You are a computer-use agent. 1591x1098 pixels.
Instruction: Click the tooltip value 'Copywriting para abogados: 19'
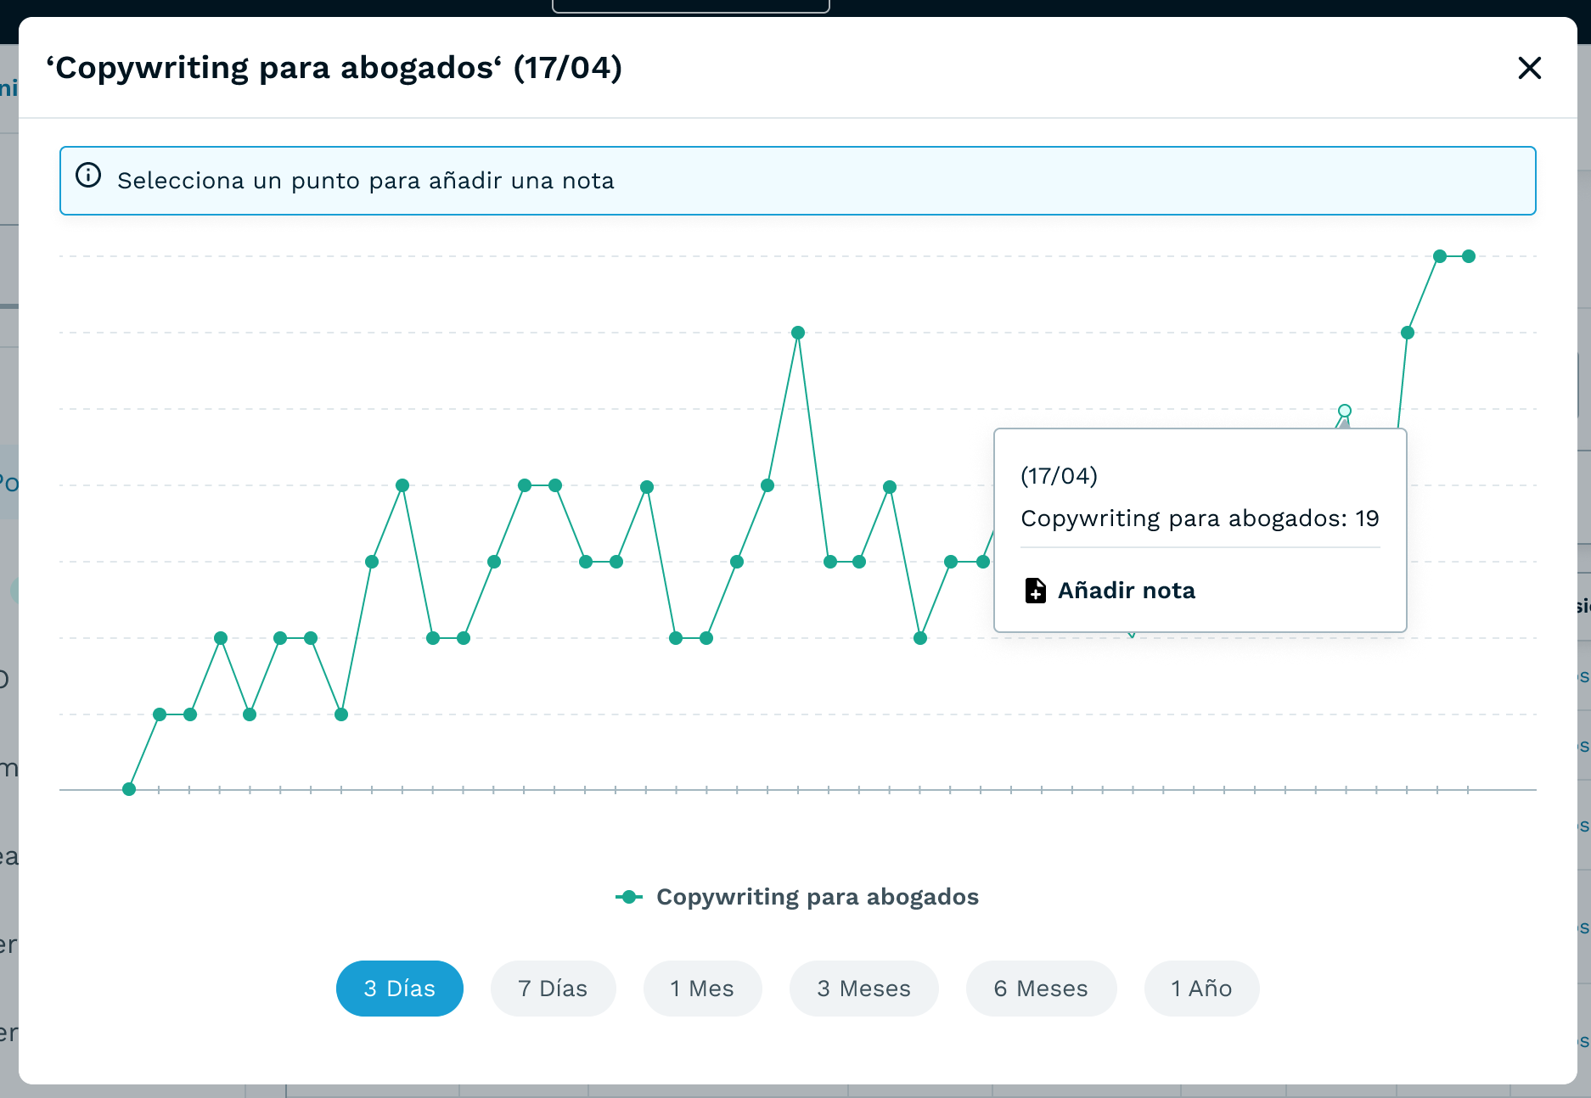point(1199,518)
